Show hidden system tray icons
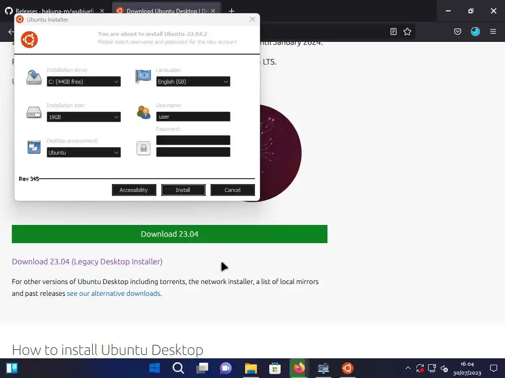Viewport: 505px width, 378px height. coord(408,368)
